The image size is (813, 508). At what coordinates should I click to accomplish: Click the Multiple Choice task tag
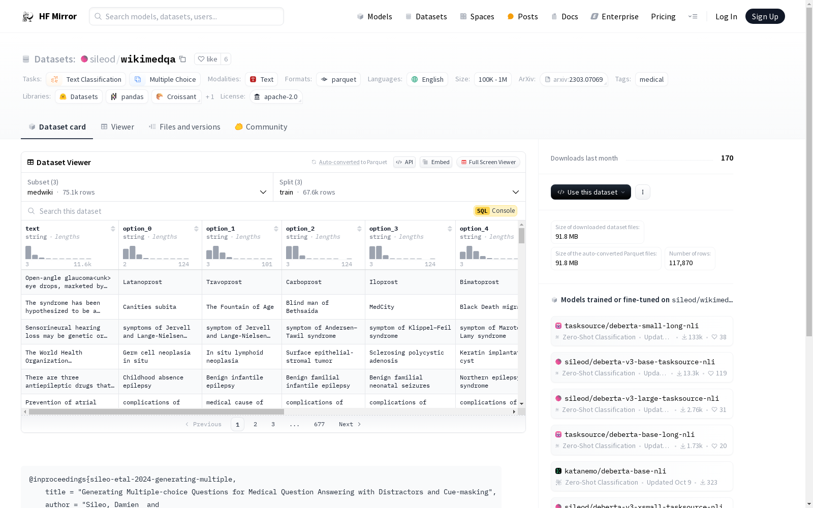point(165,79)
